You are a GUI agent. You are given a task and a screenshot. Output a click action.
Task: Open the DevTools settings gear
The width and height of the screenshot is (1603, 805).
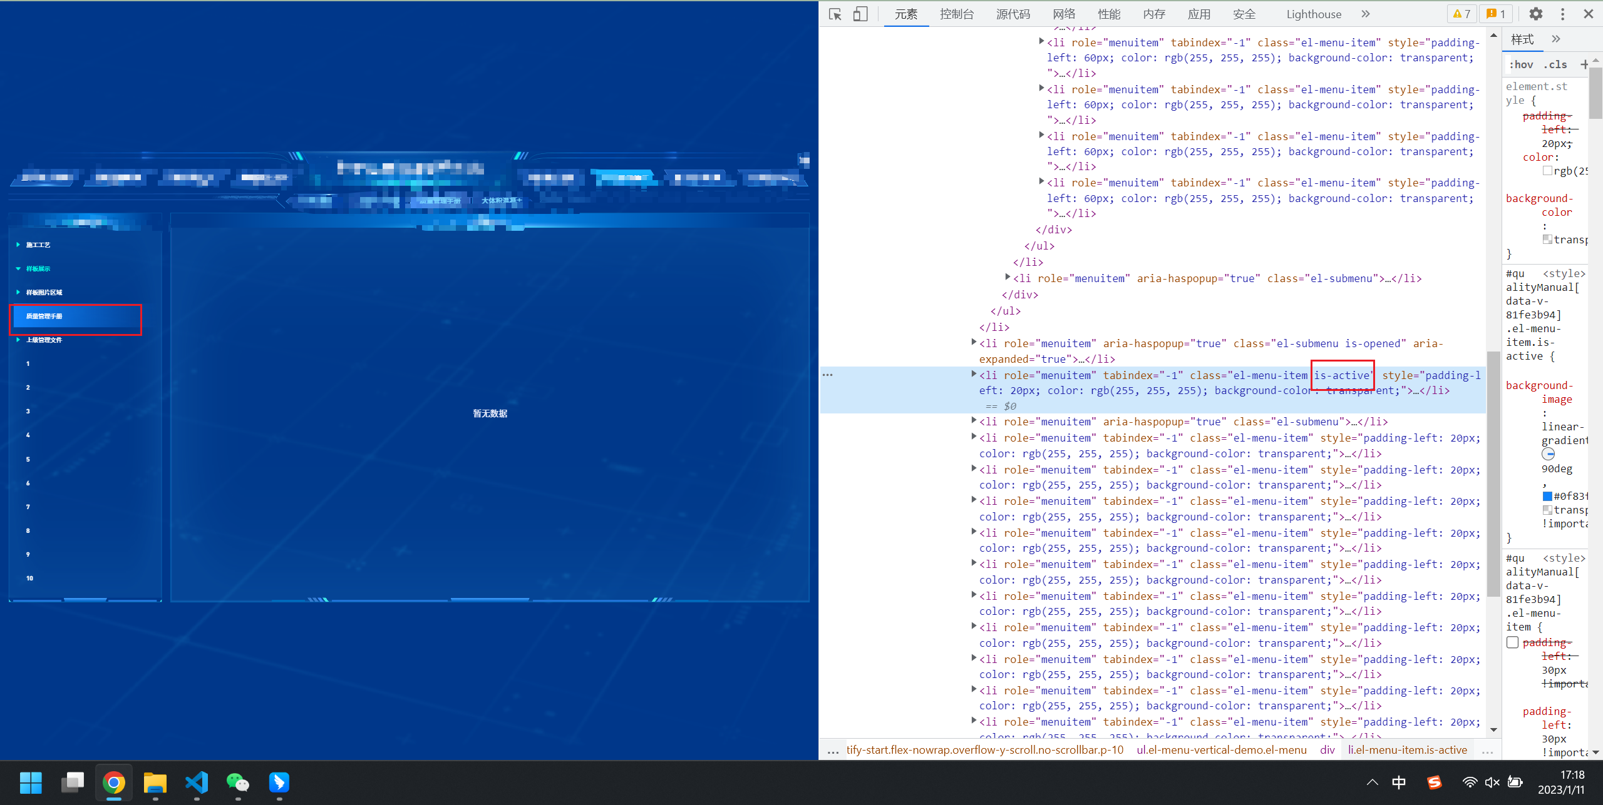(x=1535, y=14)
